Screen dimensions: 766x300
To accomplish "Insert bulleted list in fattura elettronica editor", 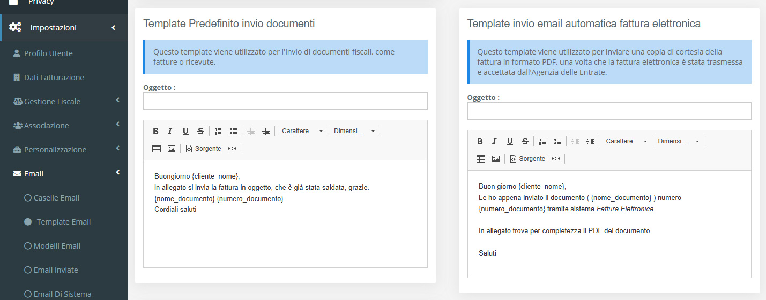I will [x=557, y=141].
